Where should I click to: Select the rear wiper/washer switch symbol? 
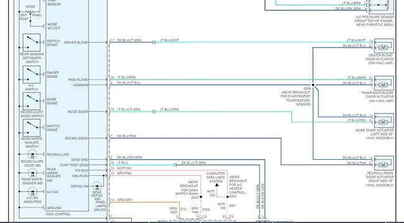pyautogui.click(x=32, y=128)
